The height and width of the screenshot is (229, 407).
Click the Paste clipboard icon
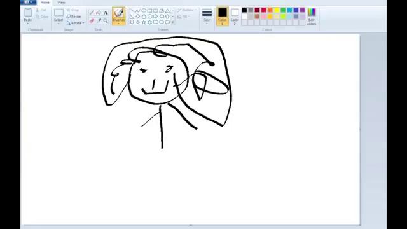pyautogui.click(x=28, y=13)
